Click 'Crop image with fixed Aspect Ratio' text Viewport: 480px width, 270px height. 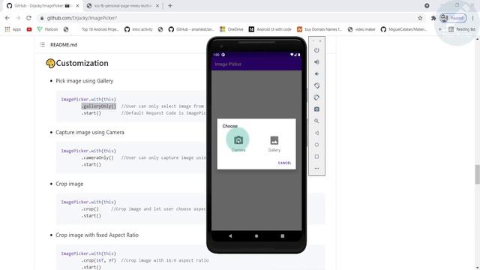[97, 235]
